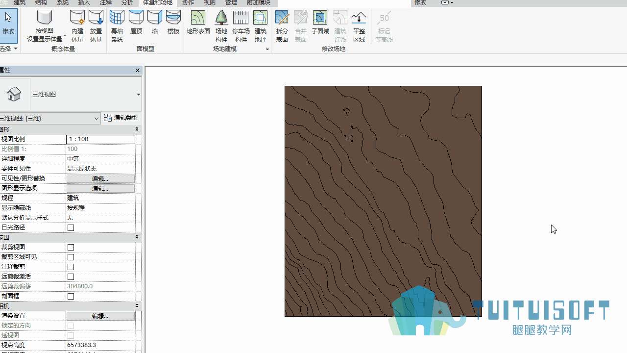
Task: Choose the 放置体量 tool
Action: click(96, 26)
